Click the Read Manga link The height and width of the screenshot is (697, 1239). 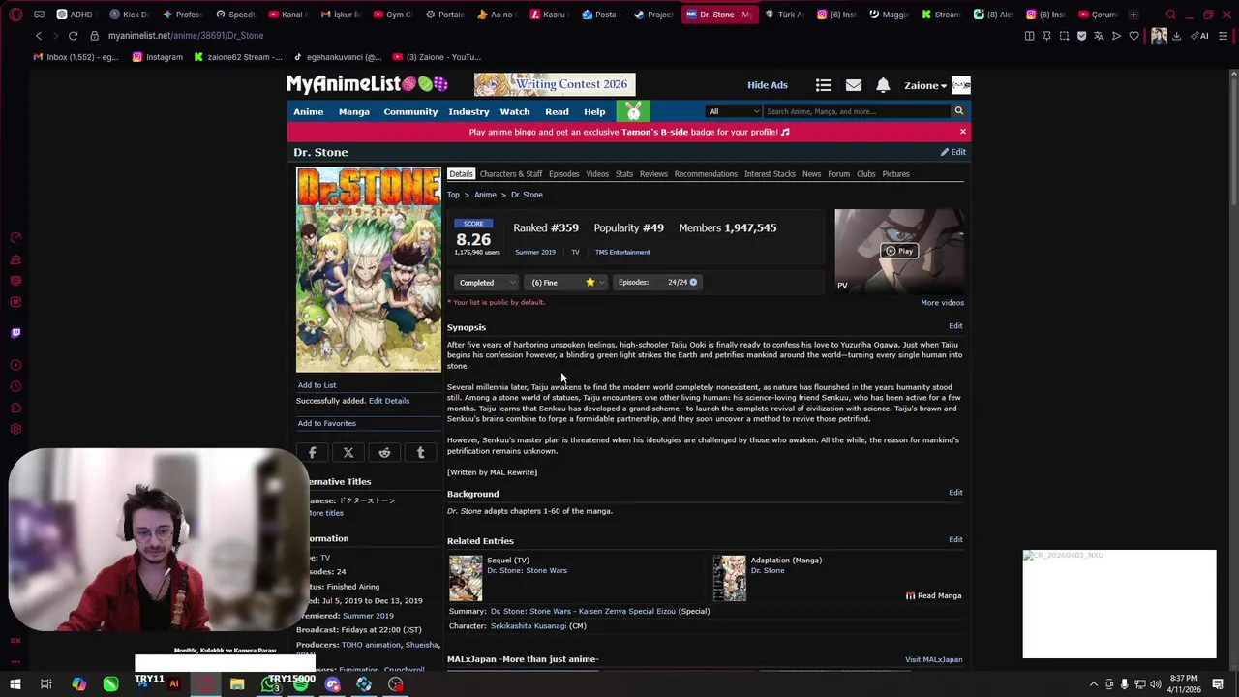pyautogui.click(x=933, y=596)
